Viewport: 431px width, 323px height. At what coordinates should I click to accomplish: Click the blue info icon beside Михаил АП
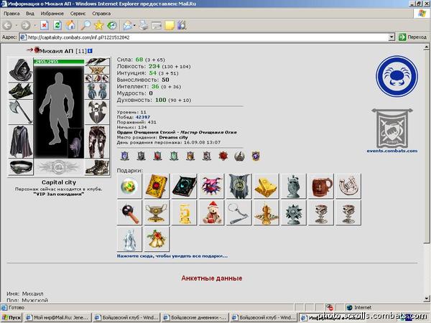[x=90, y=51]
